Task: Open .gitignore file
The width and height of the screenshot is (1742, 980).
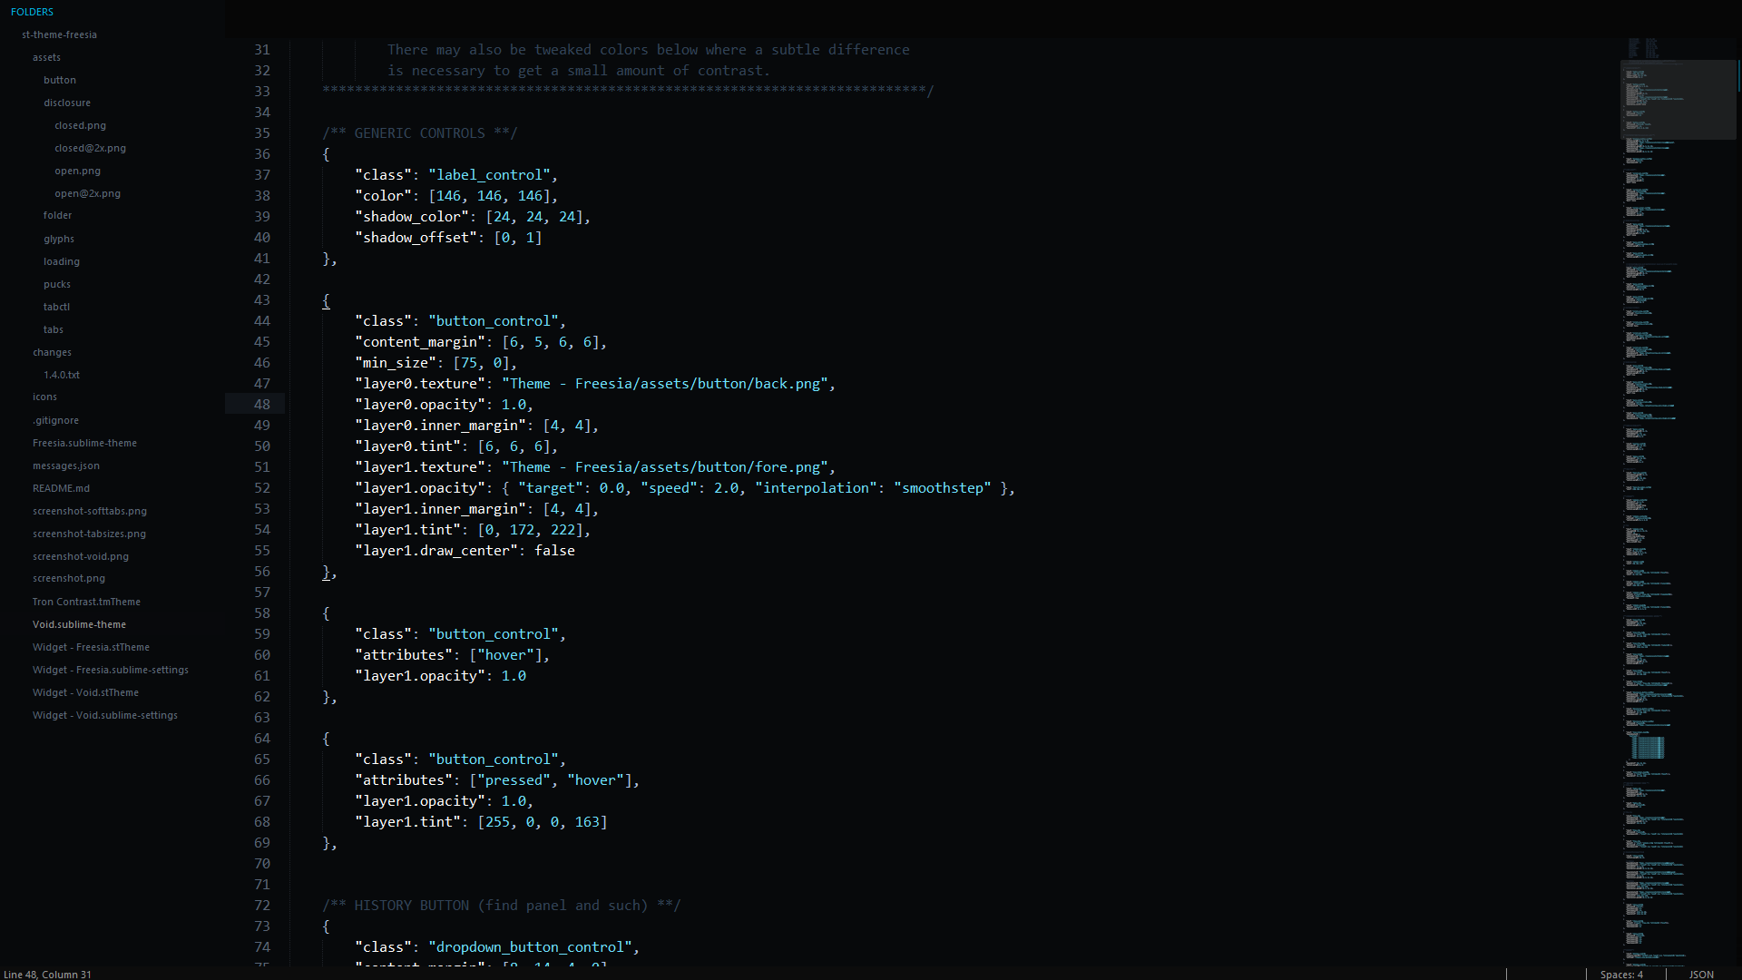Action: (x=55, y=420)
